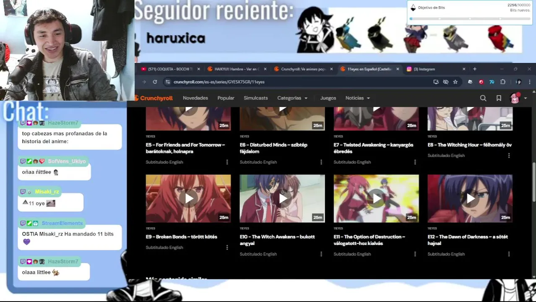Click Misaki_rz username in chat
The image size is (536, 302).
(x=47, y=192)
